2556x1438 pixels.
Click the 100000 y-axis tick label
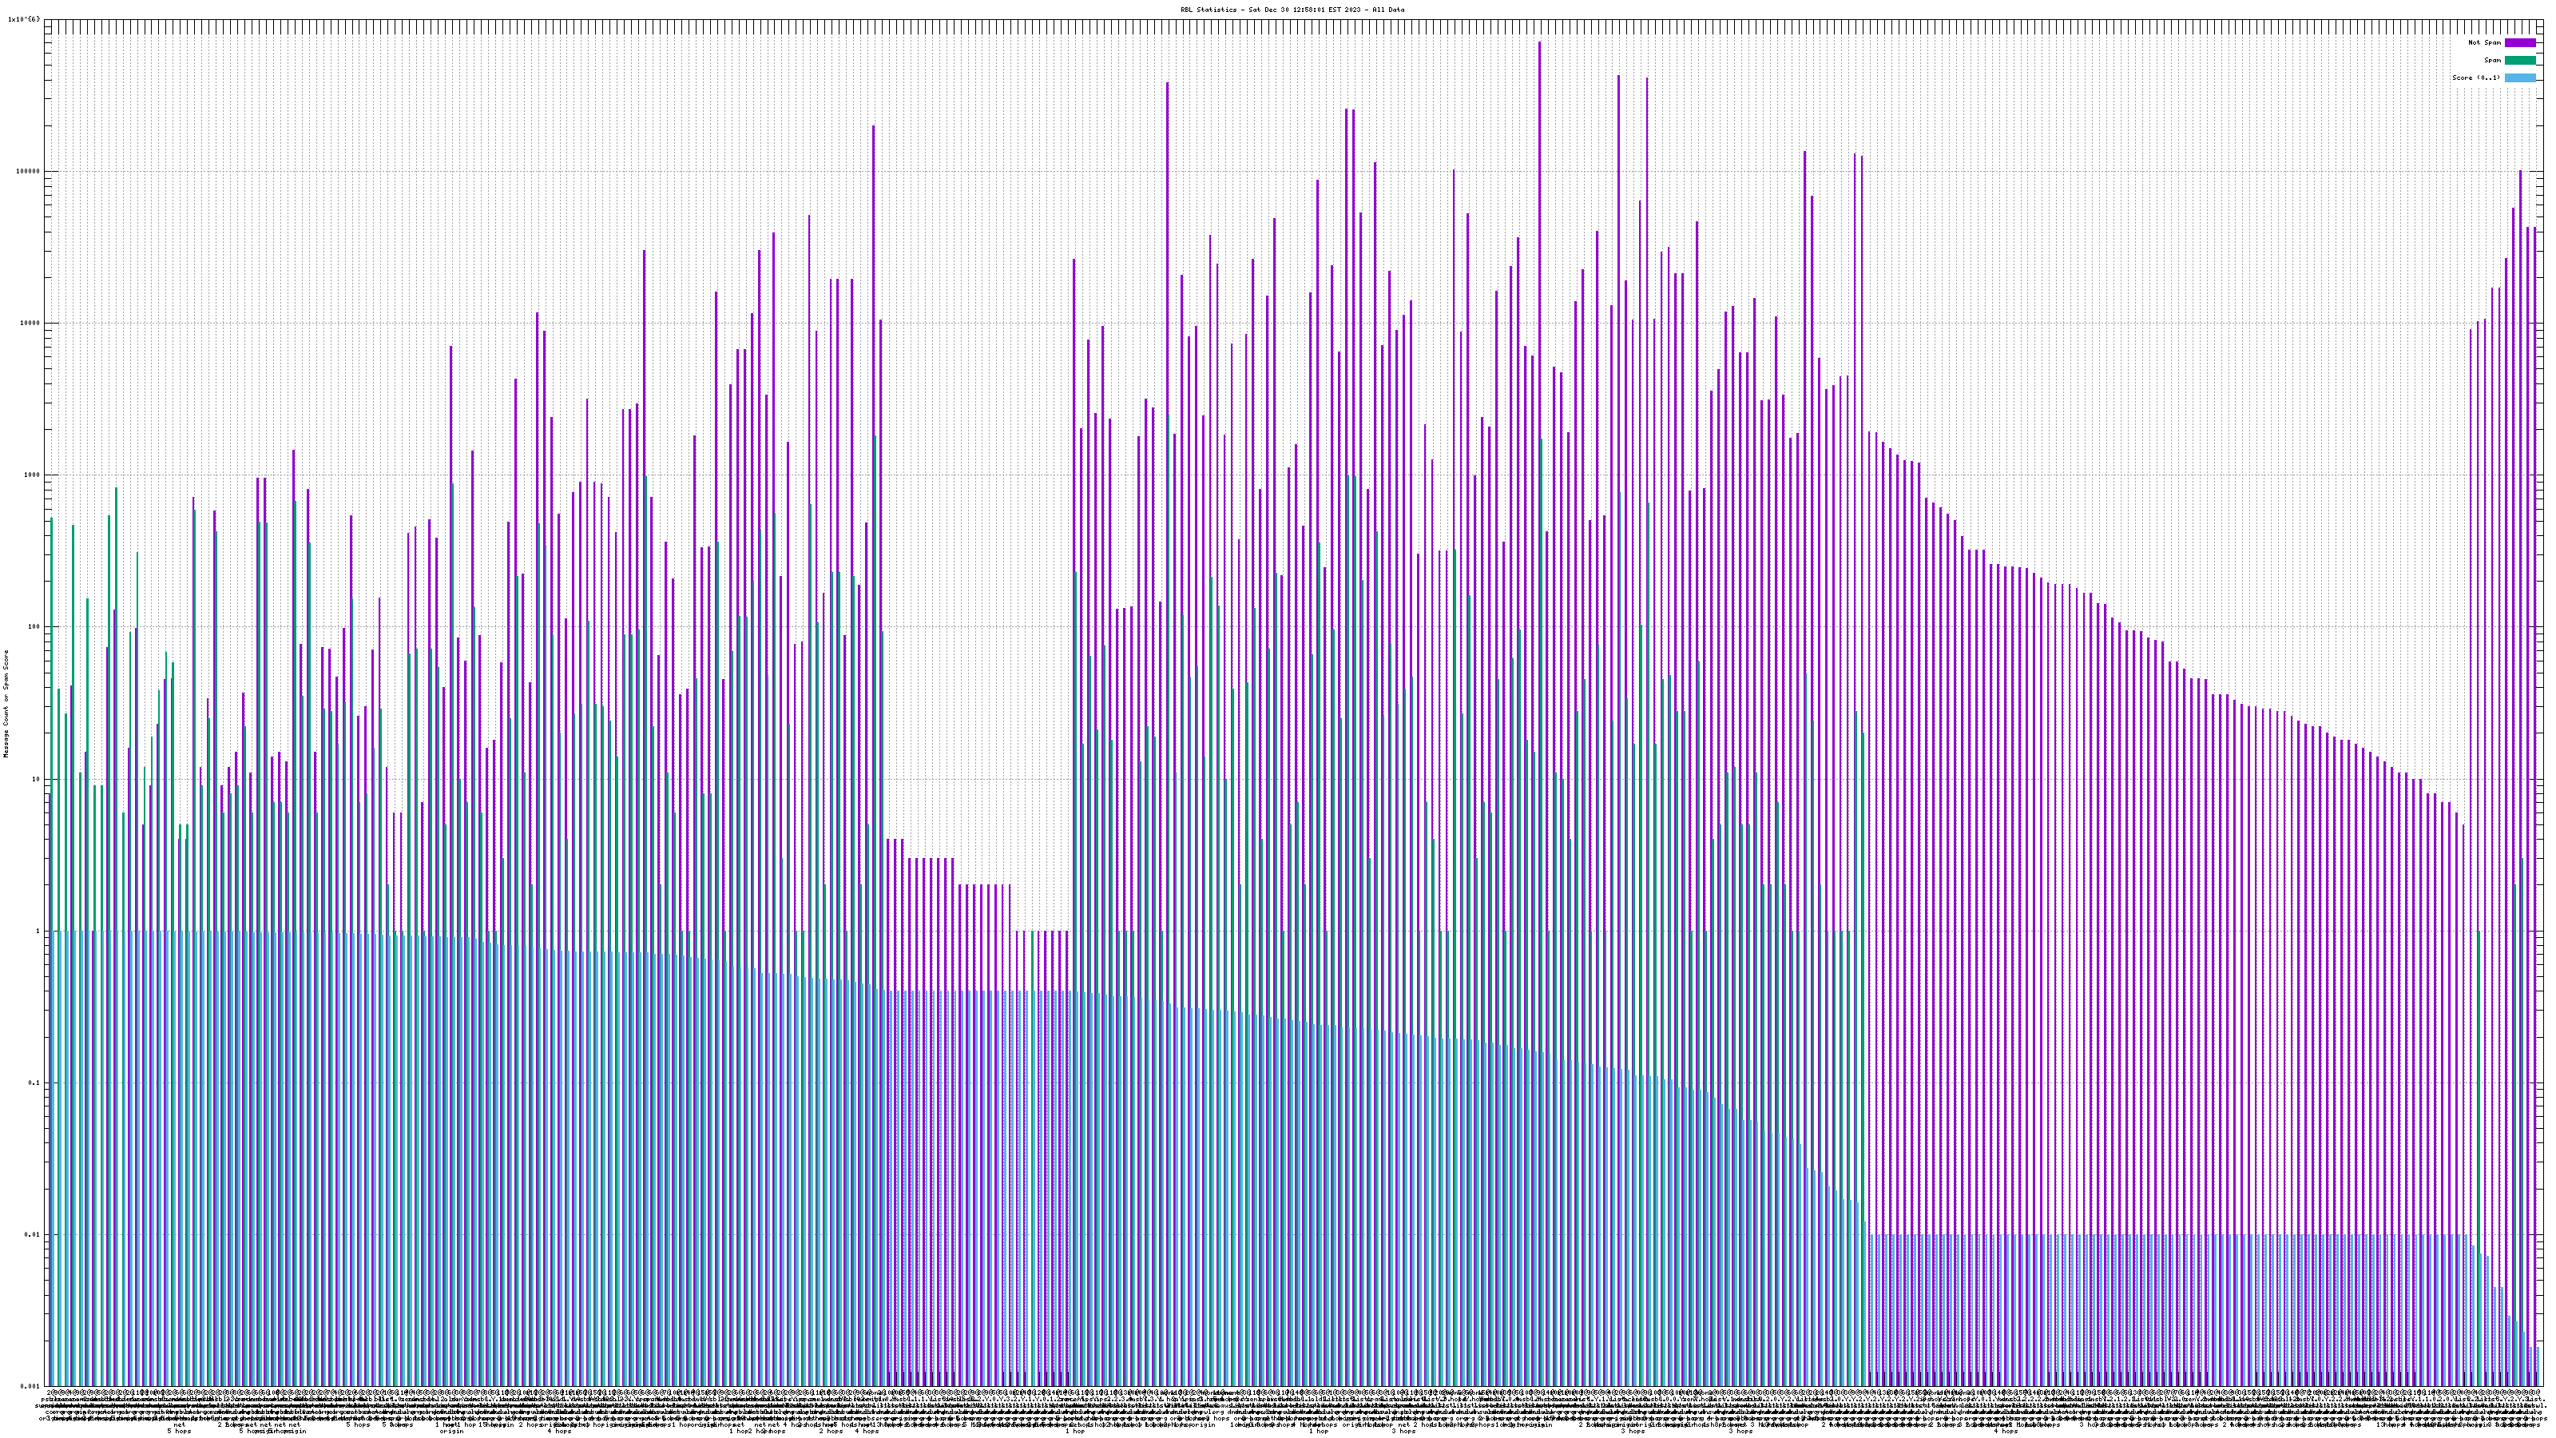[29, 172]
